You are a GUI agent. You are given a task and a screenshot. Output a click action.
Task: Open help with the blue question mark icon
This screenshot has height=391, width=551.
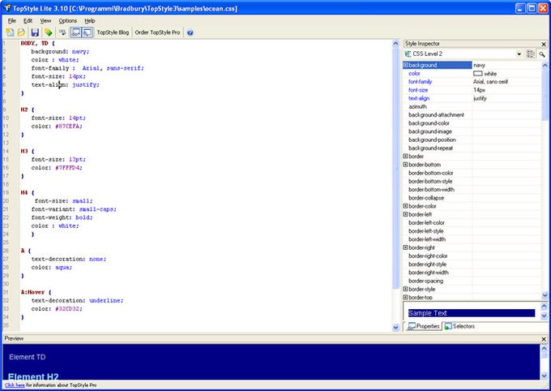tap(190, 32)
